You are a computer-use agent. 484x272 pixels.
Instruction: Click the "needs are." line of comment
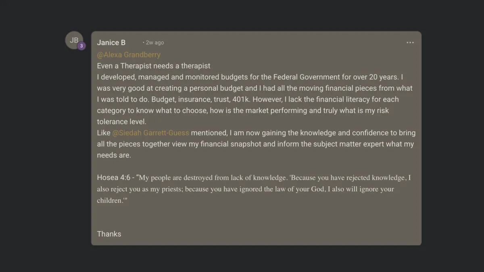(x=114, y=155)
